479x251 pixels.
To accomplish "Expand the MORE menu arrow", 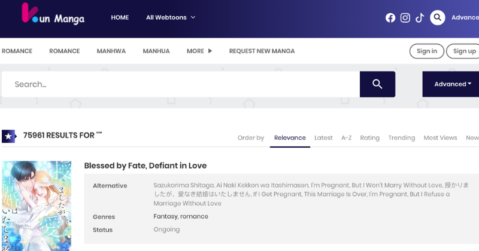I will tap(210, 51).
